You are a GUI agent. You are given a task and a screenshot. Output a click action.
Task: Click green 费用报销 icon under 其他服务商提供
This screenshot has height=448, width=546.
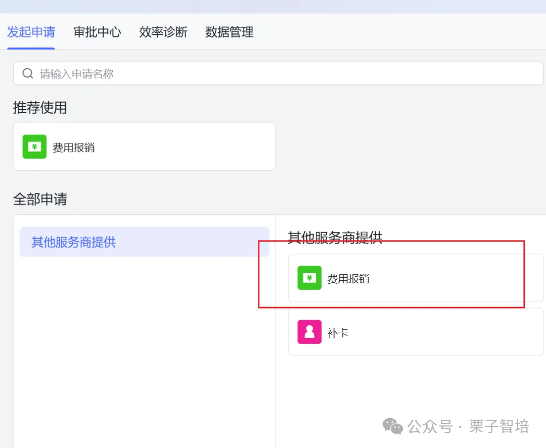(309, 278)
